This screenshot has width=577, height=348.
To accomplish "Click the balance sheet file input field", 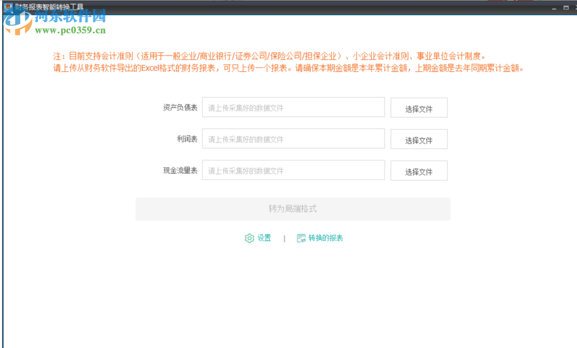I will (x=293, y=107).
